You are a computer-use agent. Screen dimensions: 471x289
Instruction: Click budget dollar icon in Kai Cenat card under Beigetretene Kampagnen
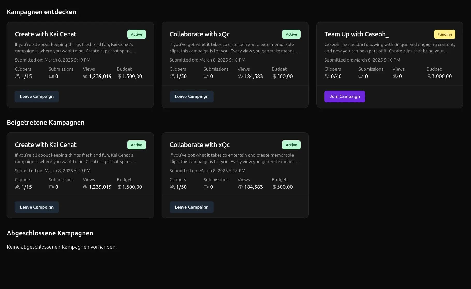point(119,187)
